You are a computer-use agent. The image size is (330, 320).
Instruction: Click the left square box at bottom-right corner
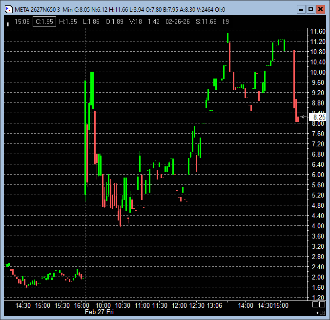coord(315,305)
